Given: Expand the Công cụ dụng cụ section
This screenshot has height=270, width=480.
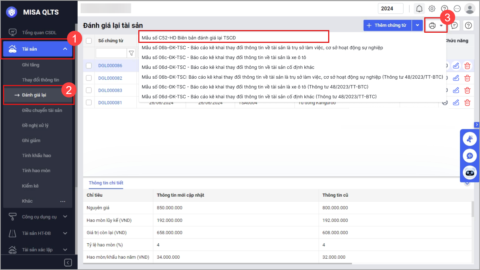Looking at the screenshot, I should click(x=65, y=217).
